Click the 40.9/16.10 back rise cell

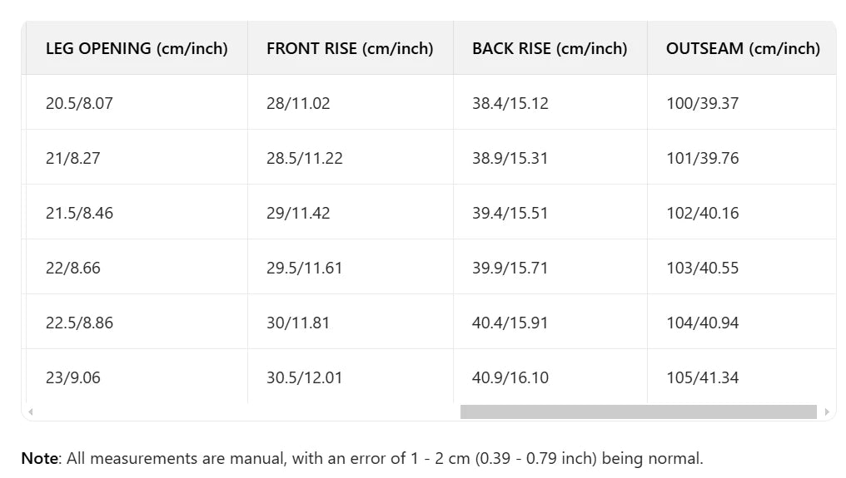point(510,378)
